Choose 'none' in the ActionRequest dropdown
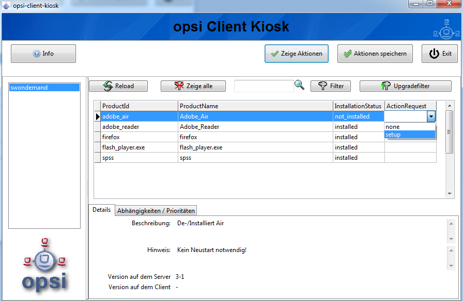 coord(410,127)
